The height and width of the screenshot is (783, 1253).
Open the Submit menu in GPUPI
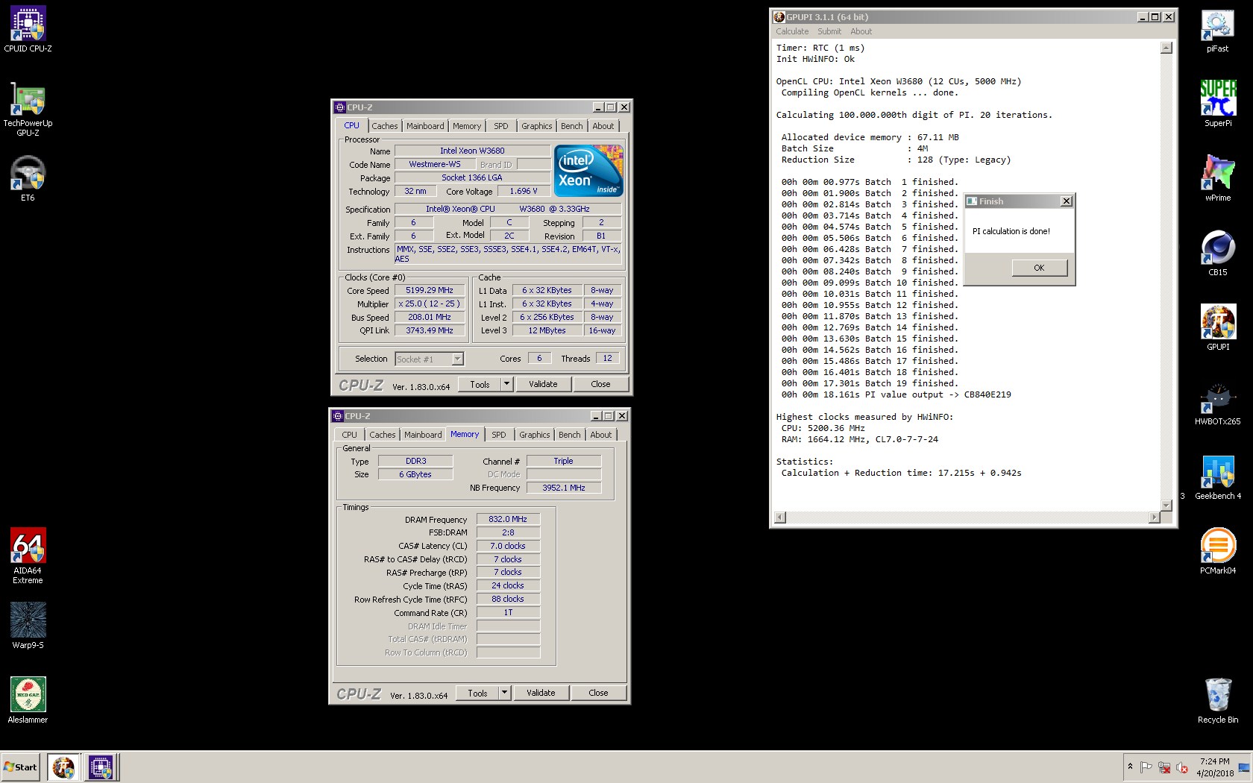pyautogui.click(x=829, y=31)
